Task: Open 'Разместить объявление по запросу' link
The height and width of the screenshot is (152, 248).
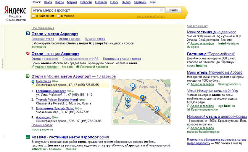Action: click(x=217, y=141)
